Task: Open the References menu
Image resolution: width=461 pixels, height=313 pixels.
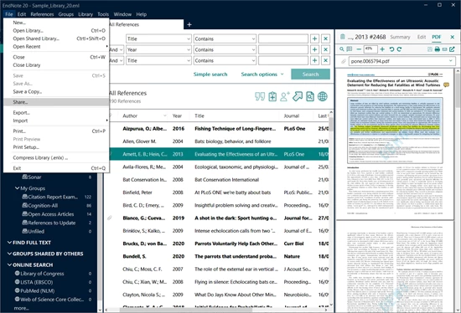Action: (42, 14)
